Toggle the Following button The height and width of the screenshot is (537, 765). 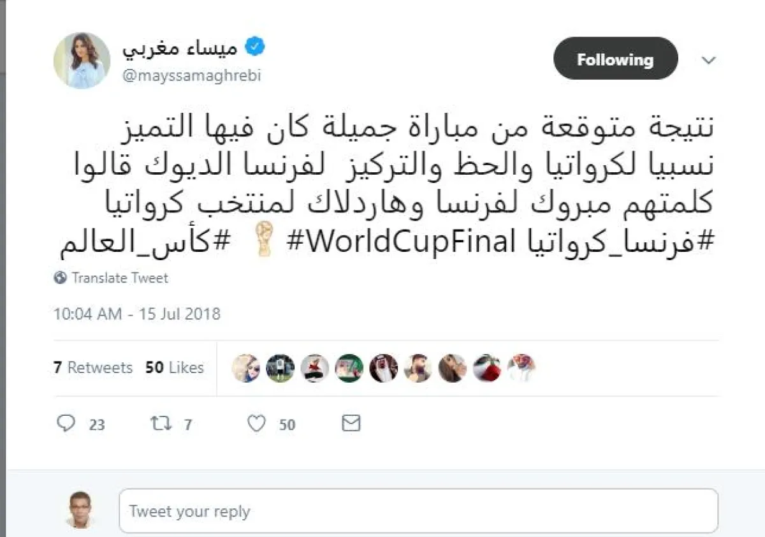tap(615, 59)
